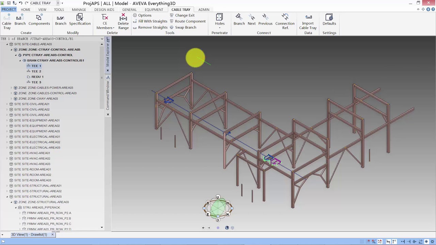Switch to the ADMIN ribbon tab
Viewport: 436px width, 245px height.
pyautogui.click(x=204, y=10)
